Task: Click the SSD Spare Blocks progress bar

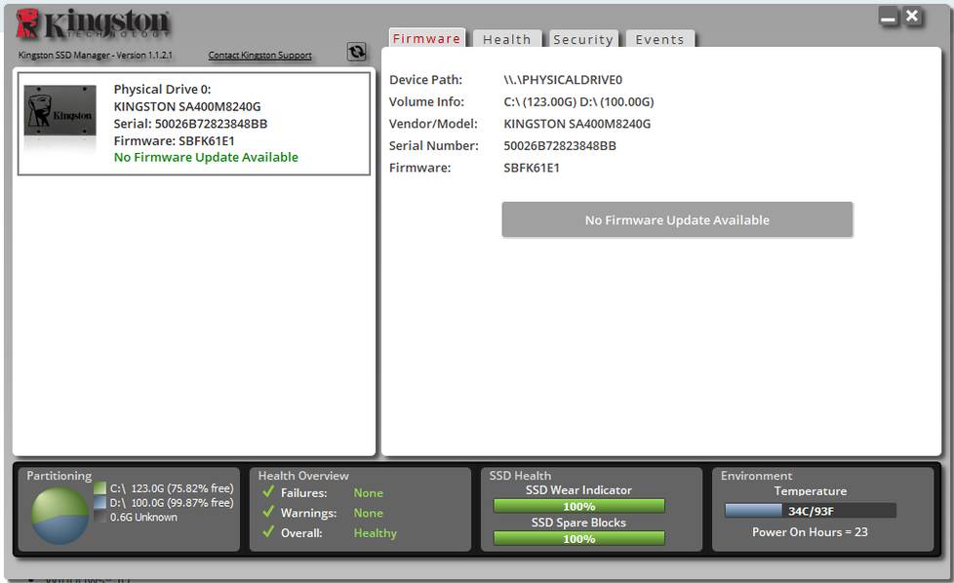Action: 578,538
